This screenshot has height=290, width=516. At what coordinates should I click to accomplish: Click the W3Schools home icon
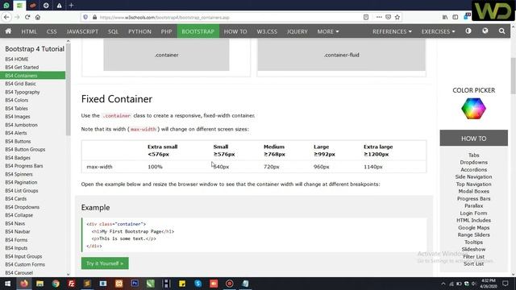pos(8,31)
